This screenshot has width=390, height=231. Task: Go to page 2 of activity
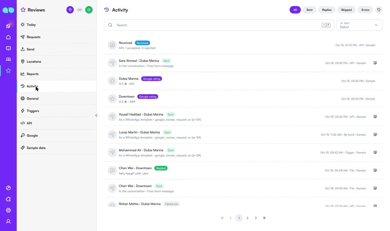tap(247, 218)
